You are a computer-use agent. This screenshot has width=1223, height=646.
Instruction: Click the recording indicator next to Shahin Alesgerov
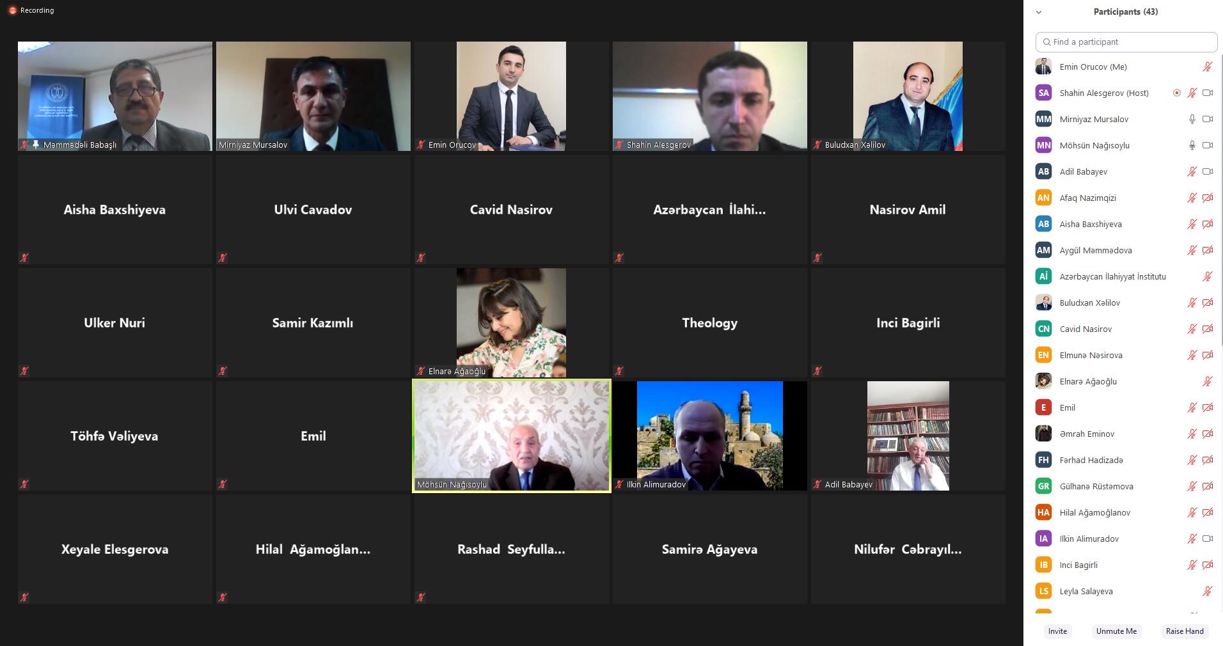click(x=1176, y=93)
